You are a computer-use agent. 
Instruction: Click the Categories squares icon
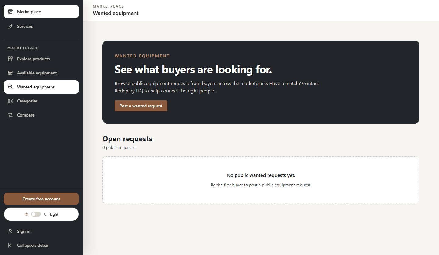10,101
